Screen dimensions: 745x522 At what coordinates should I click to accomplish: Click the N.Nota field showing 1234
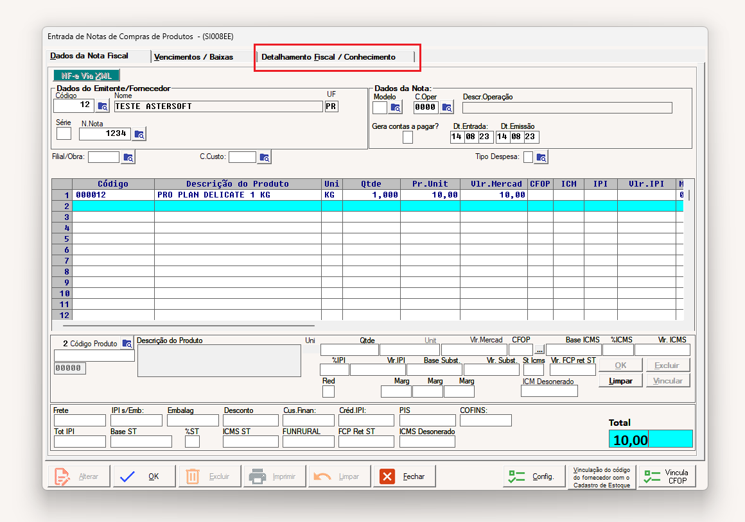point(105,134)
